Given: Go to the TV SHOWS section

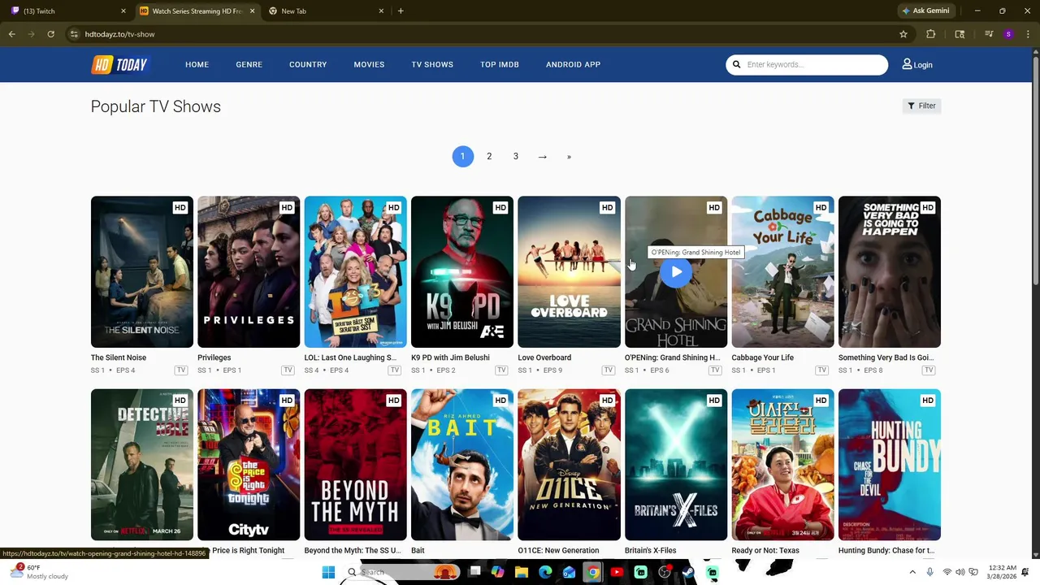Looking at the screenshot, I should 432,65.
